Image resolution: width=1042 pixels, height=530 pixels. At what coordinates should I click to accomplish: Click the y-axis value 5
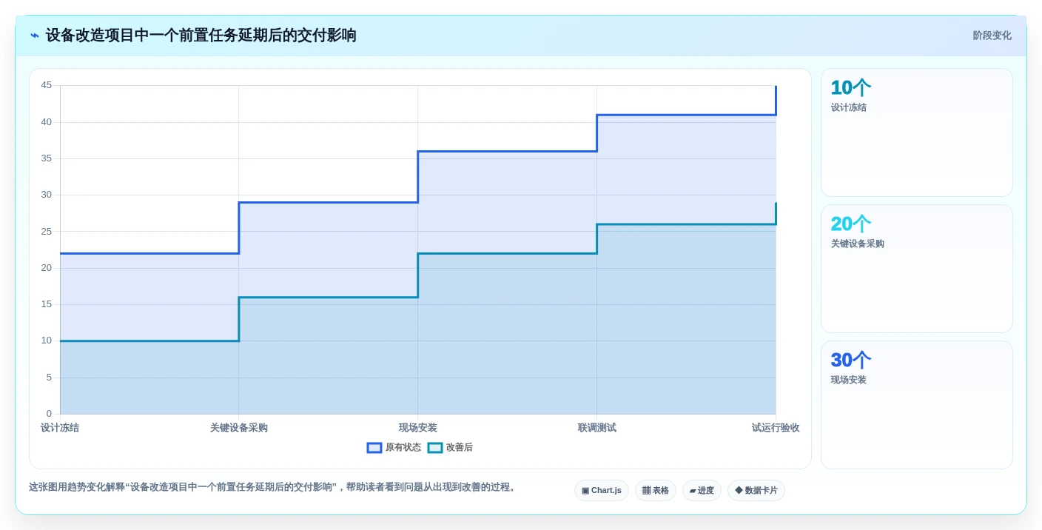click(49, 378)
